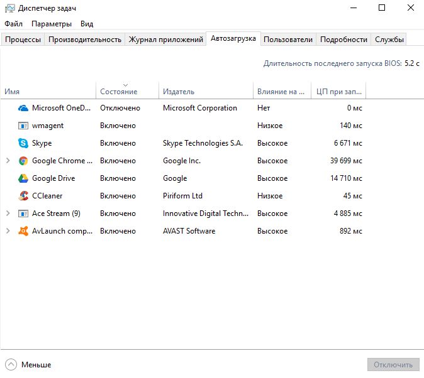Switch to the Производительность tab

pyautogui.click(x=85, y=40)
